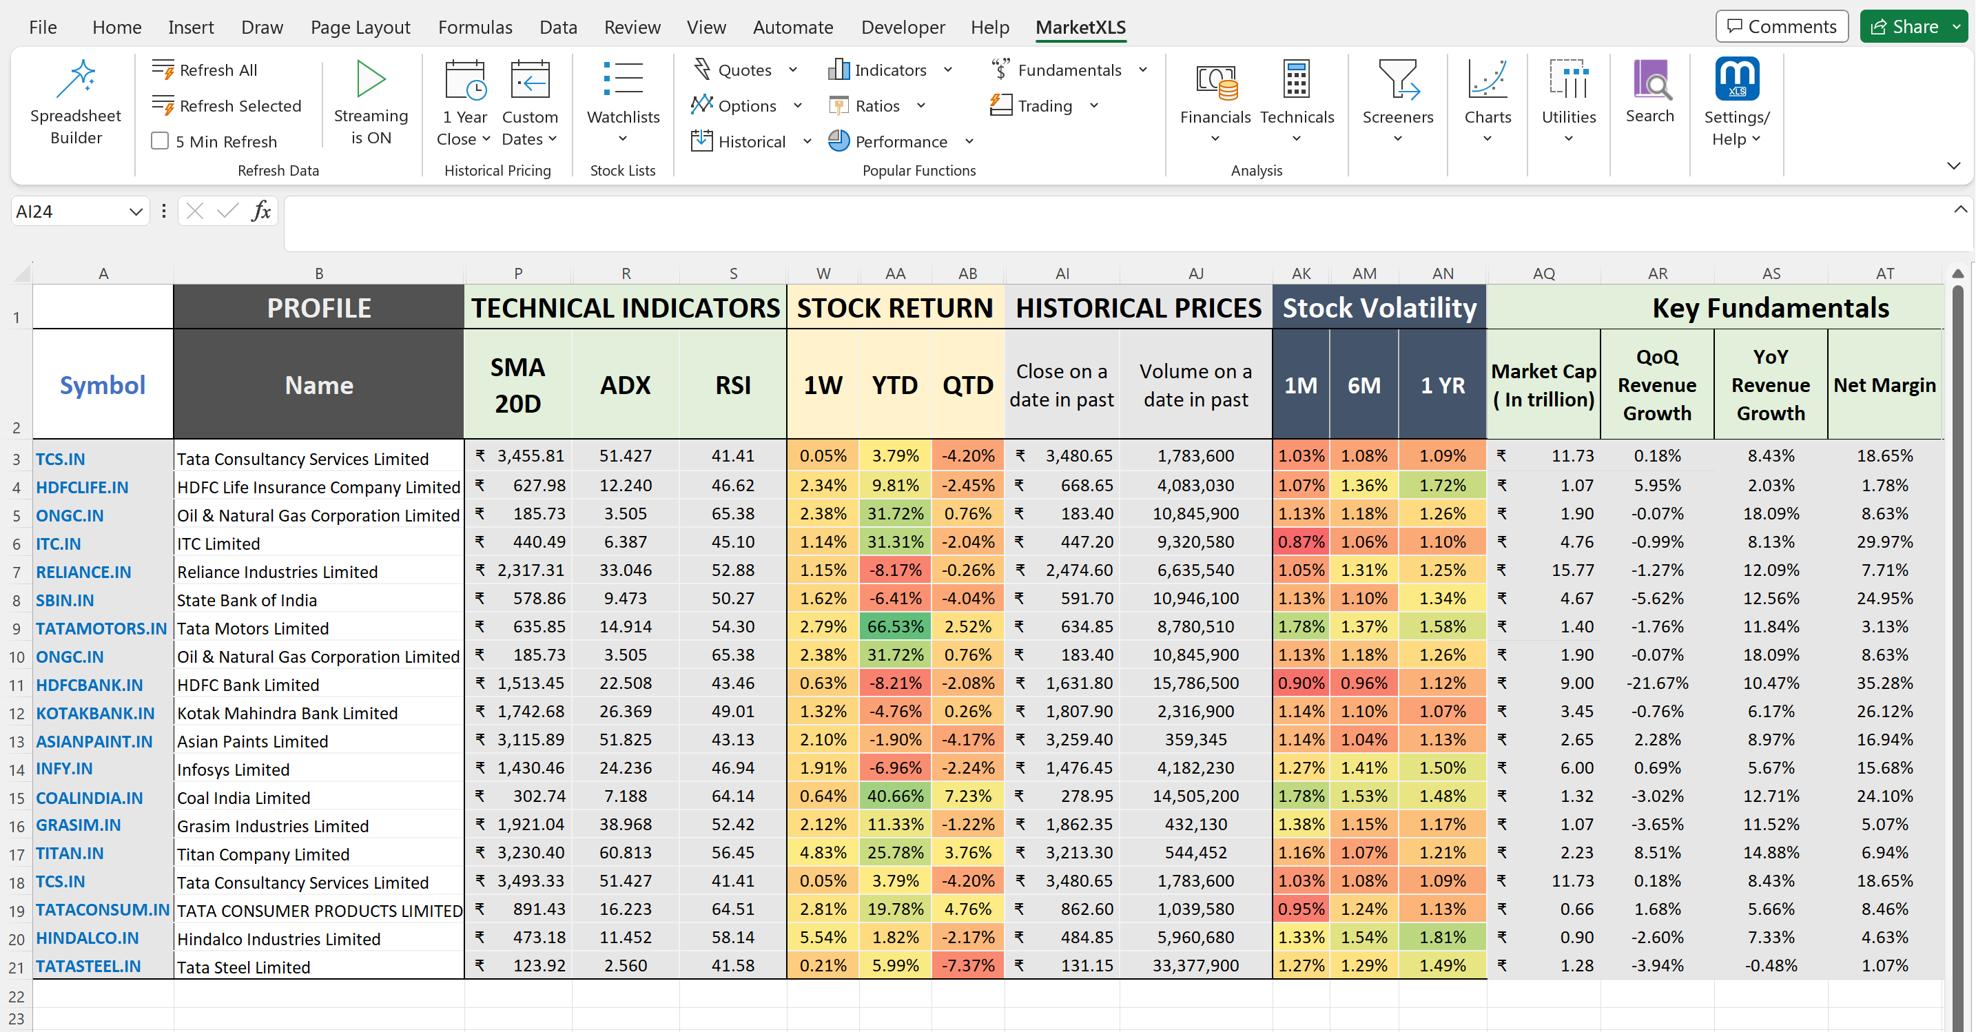Collapse the ribbon with the chevron
Viewport: 1976px width, 1032px height.
click(1954, 166)
